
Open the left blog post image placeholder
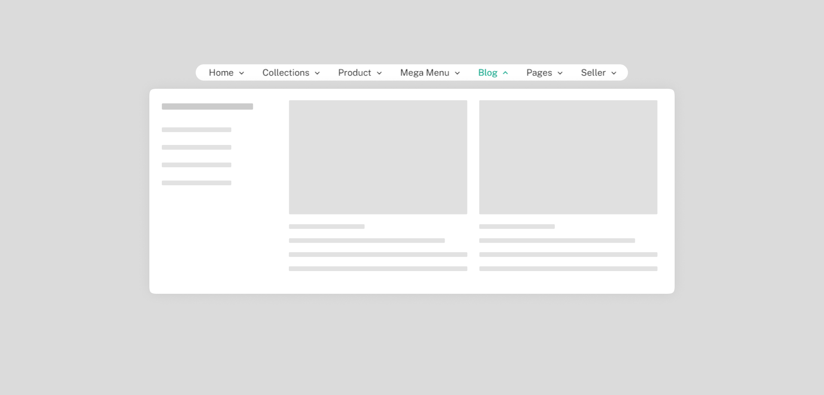click(378, 157)
